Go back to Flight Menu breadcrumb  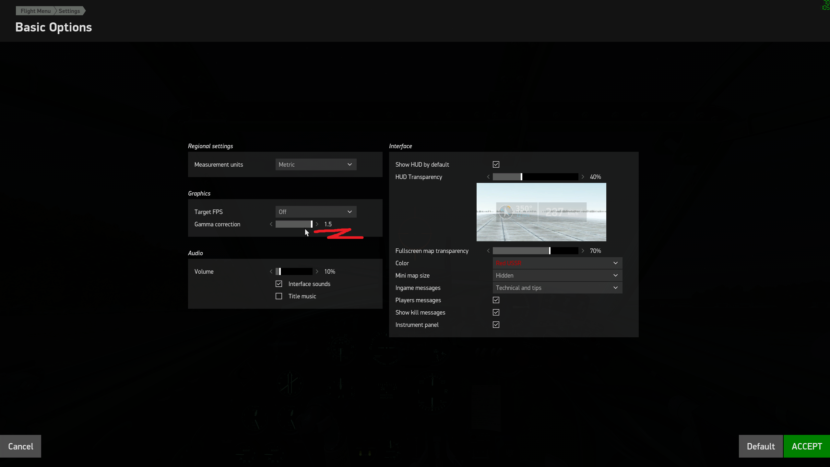36,11
